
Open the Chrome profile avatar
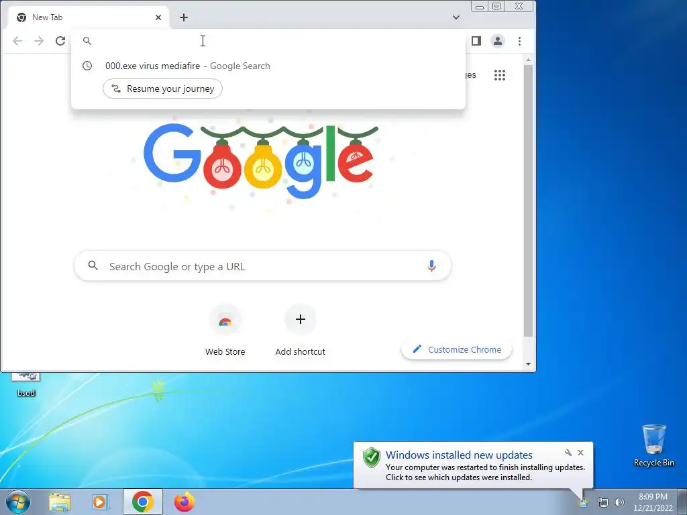[498, 41]
